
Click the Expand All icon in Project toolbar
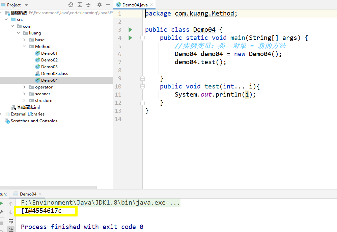point(80,5)
